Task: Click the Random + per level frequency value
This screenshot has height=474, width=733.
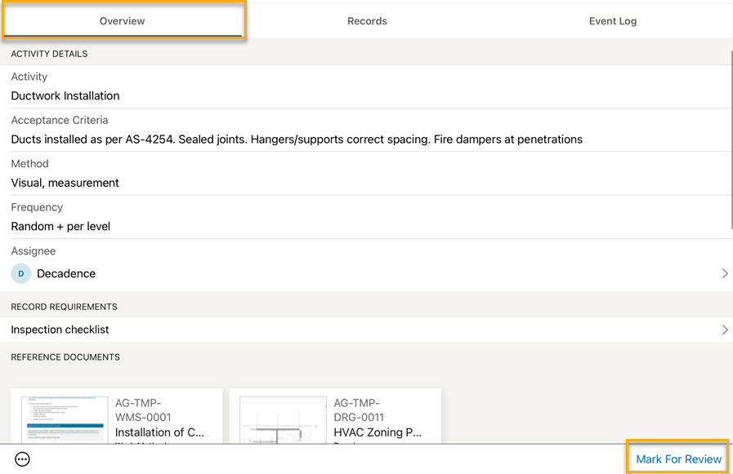Action: click(60, 227)
